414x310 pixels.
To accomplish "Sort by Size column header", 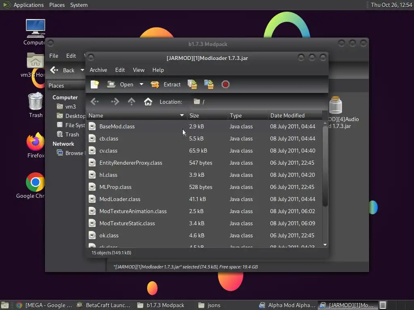I will (x=207, y=115).
